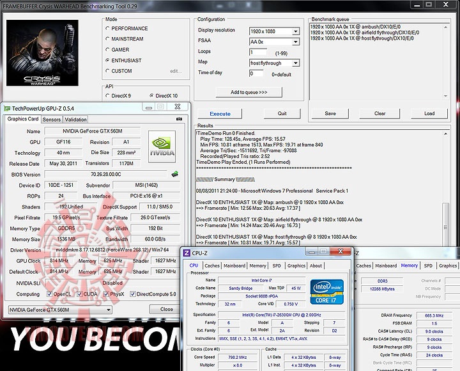
Task: Click the GPU-Z title bar app icon
Action: click(7, 108)
